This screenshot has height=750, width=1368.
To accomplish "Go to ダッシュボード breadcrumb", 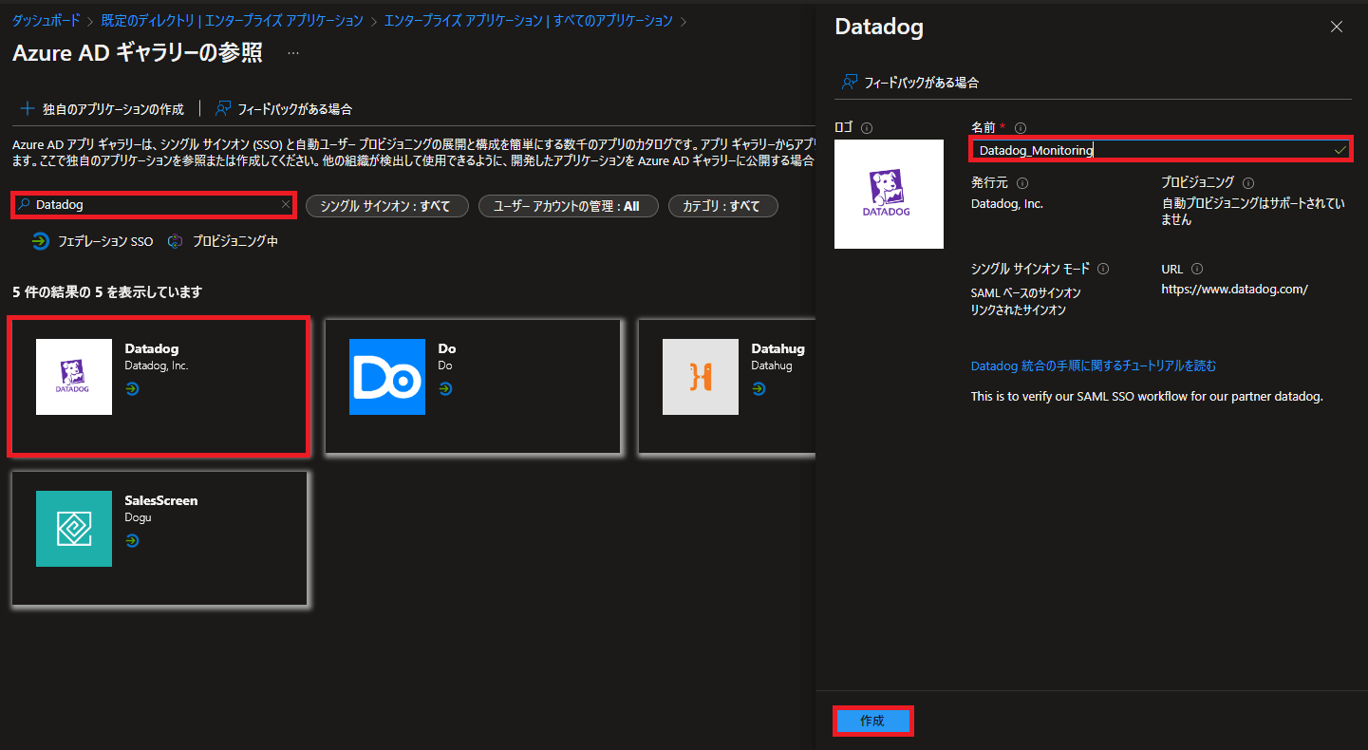I will click(x=46, y=21).
